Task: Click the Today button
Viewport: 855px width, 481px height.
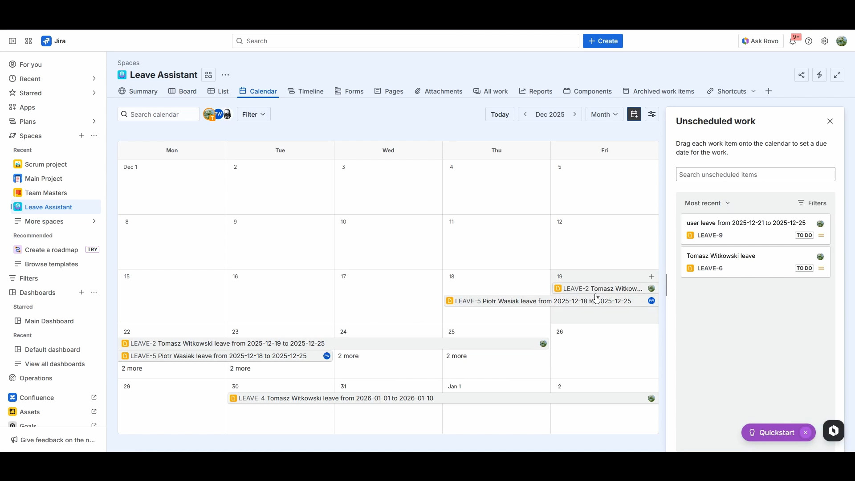Action: [500, 114]
